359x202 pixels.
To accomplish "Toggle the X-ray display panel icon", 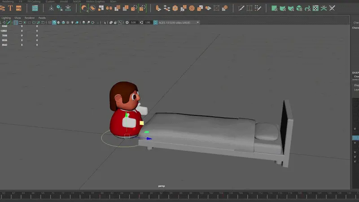I will tap(111, 22).
